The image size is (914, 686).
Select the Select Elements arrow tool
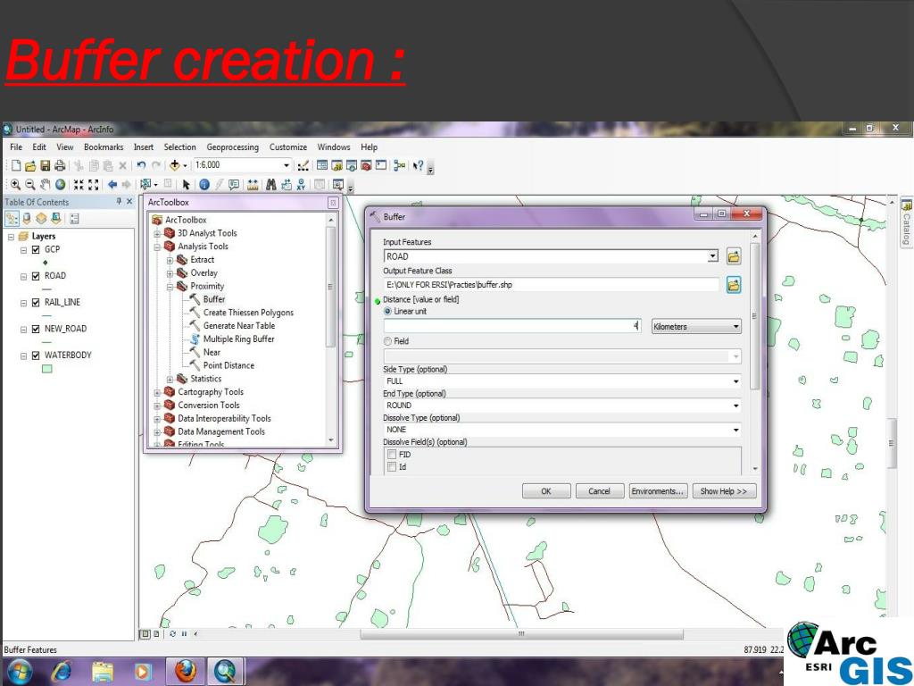(186, 185)
